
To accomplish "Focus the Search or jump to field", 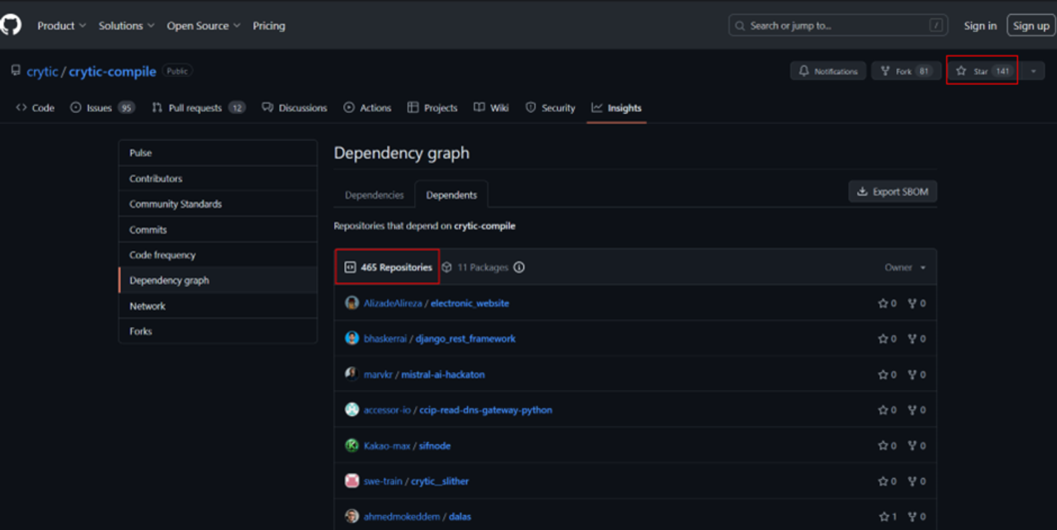I will pyautogui.click(x=838, y=26).
